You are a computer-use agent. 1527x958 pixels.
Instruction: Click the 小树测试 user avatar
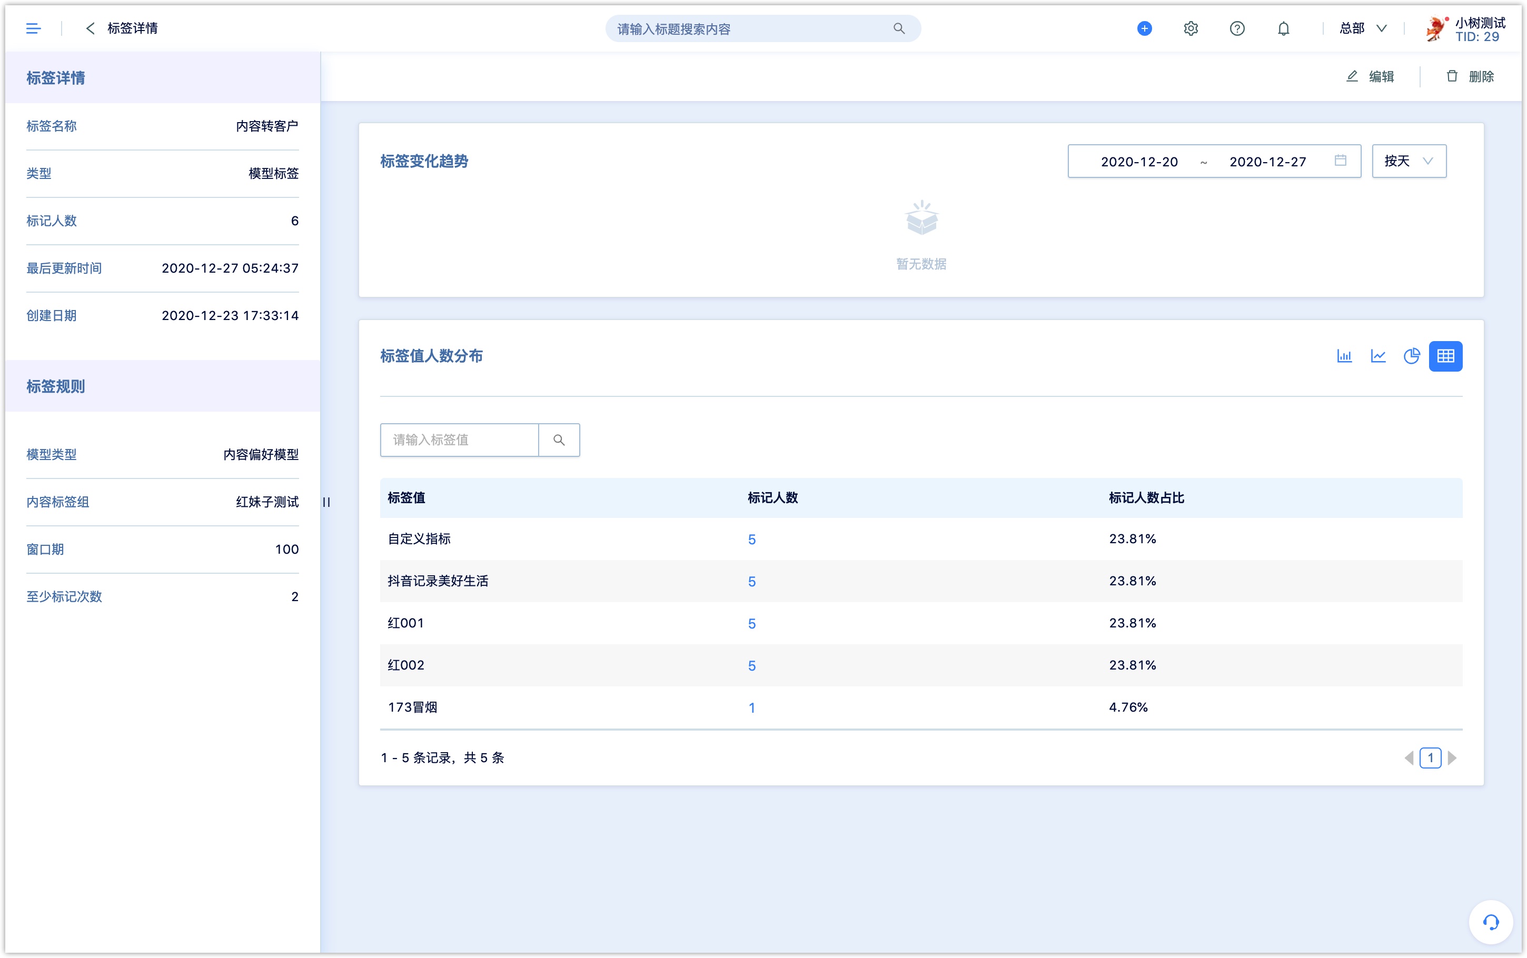pyautogui.click(x=1436, y=28)
